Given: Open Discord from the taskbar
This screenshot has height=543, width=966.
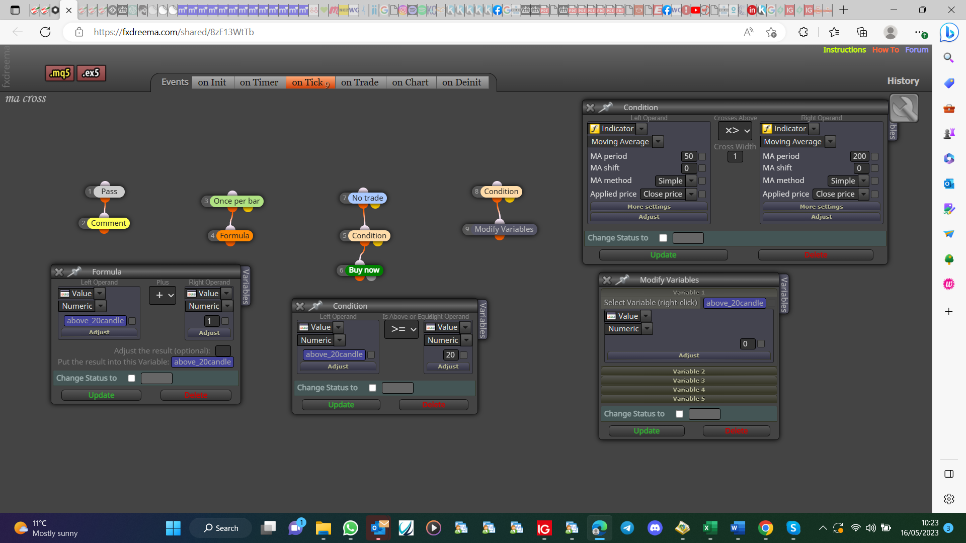Looking at the screenshot, I should coord(655,528).
